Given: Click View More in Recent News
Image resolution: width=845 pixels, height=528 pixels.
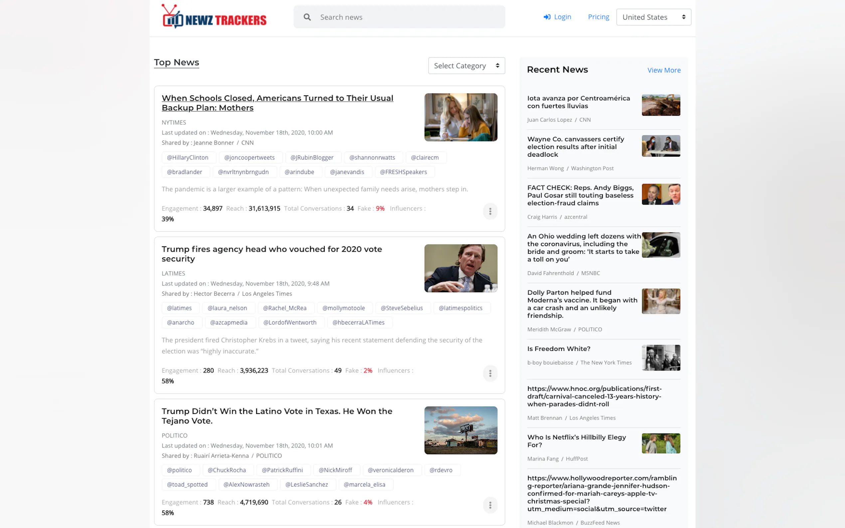Looking at the screenshot, I should coord(663,70).
